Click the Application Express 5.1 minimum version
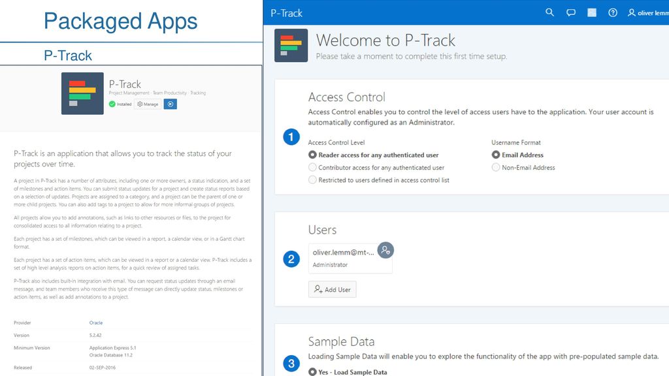 (x=112, y=348)
